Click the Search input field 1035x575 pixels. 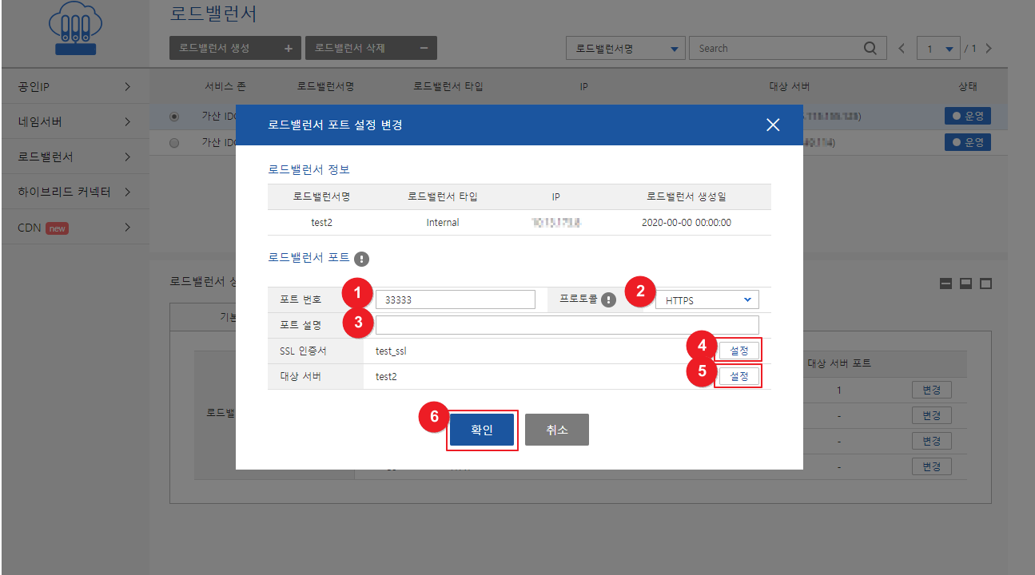pyautogui.click(x=788, y=48)
